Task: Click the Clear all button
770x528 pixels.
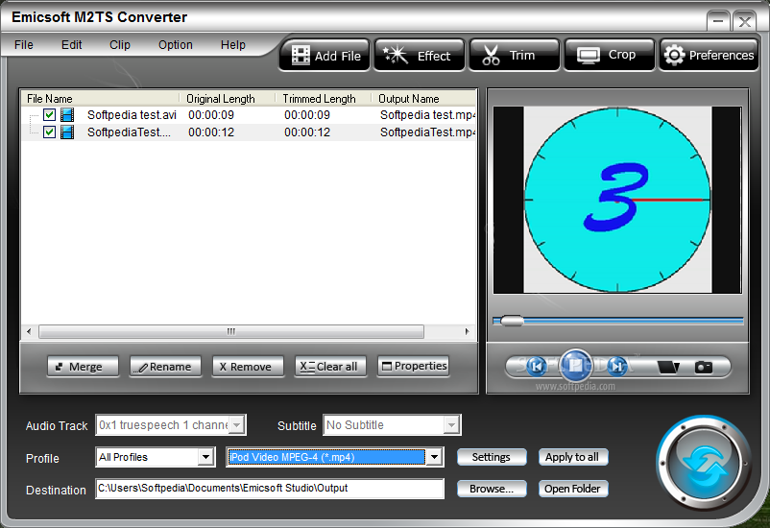Action: point(330,367)
